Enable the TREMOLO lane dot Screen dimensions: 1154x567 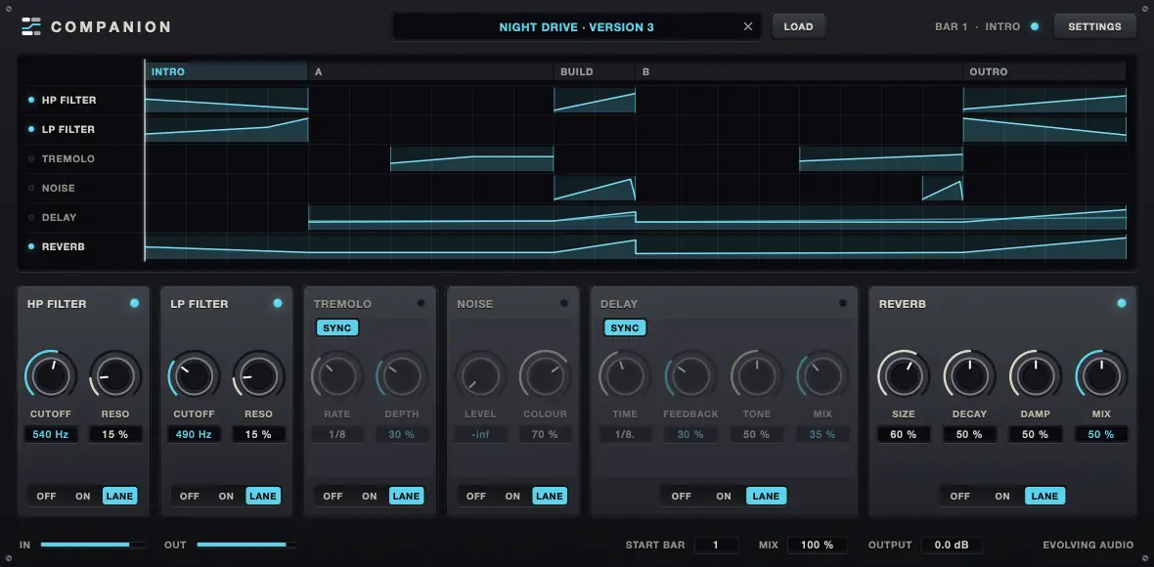click(x=31, y=158)
